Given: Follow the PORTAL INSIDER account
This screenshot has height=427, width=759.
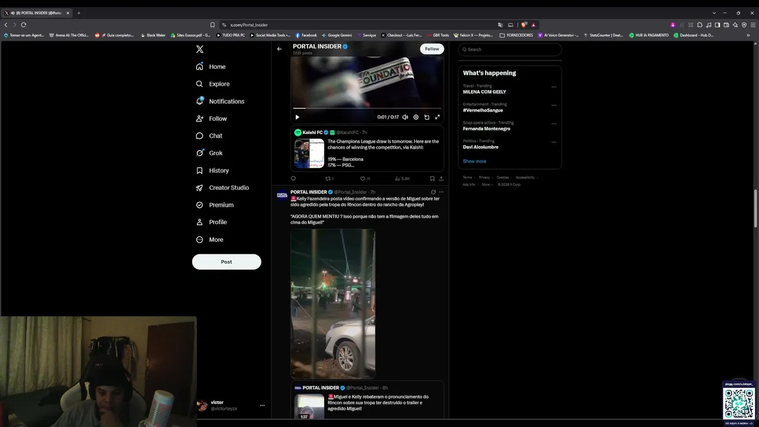Looking at the screenshot, I should (432, 49).
